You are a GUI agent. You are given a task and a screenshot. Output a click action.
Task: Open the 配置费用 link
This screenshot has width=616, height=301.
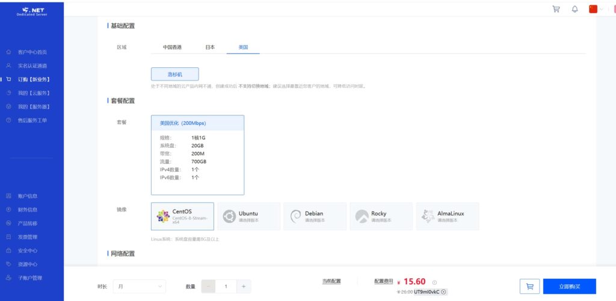click(383, 281)
